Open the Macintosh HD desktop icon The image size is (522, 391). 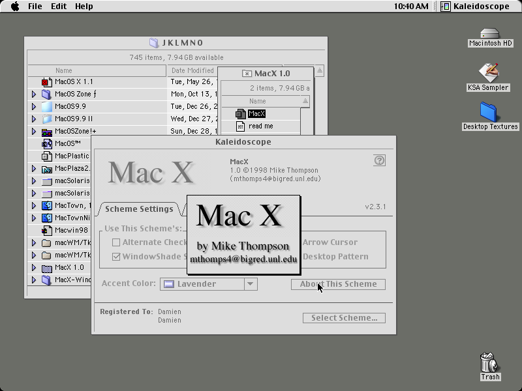(x=490, y=34)
